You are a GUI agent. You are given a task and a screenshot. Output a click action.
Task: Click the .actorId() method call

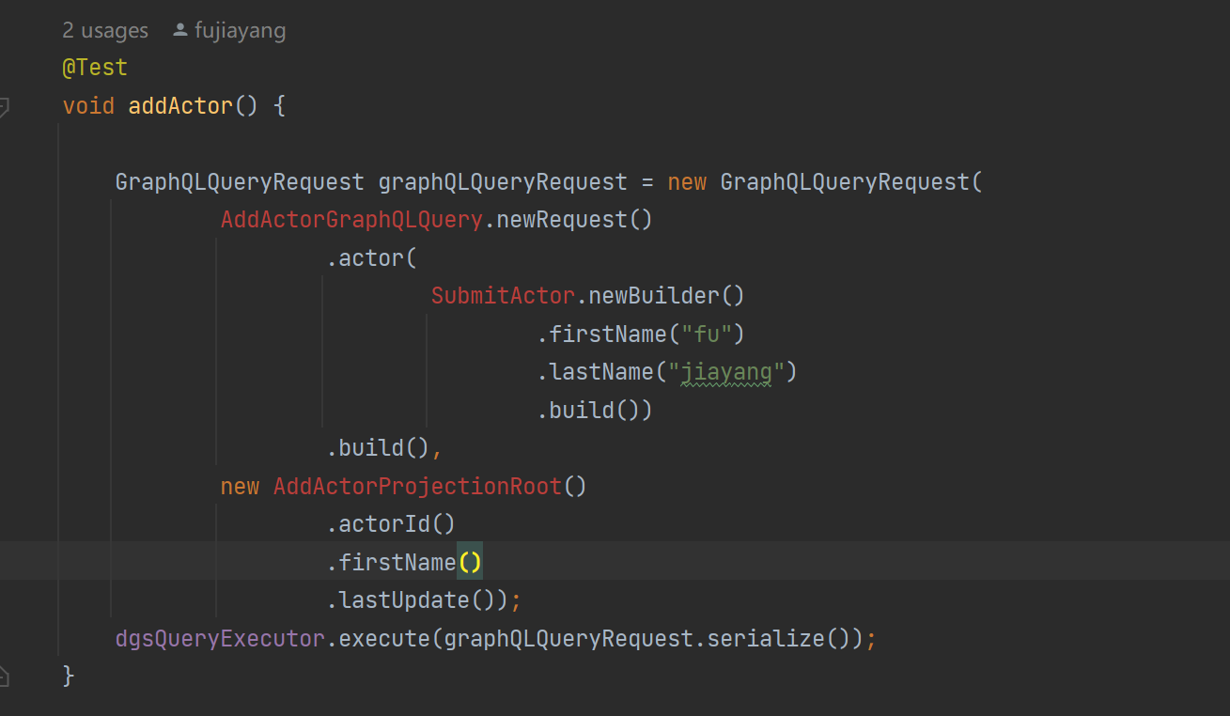[390, 524]
